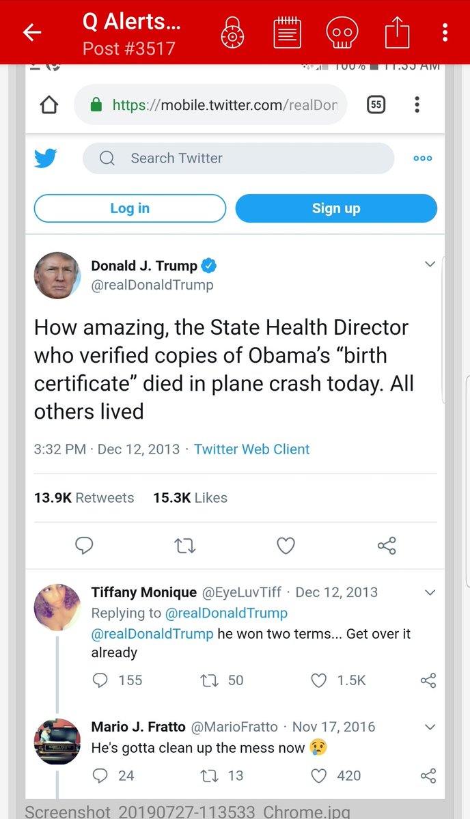Open the three-dot overflow menu in red header
Image resolution: width=470 pixels, height=819 pixels.
[x=445, y=32]
